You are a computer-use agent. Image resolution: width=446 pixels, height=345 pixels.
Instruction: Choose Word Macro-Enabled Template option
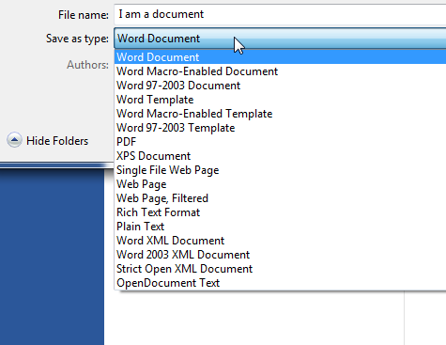click(281, 114)
